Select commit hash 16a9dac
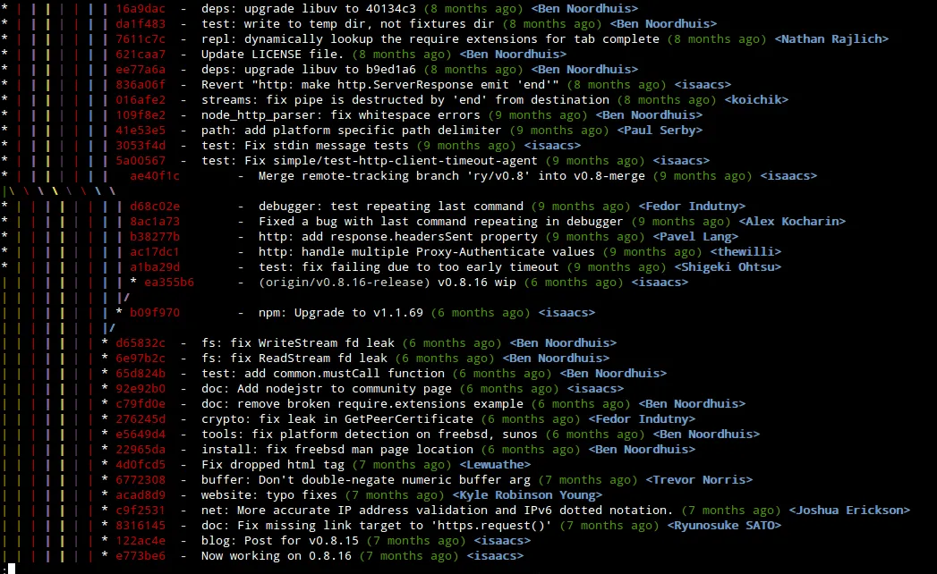Viewport: 937px width, 574px height. pyautogui.click(x=141, y=9)
